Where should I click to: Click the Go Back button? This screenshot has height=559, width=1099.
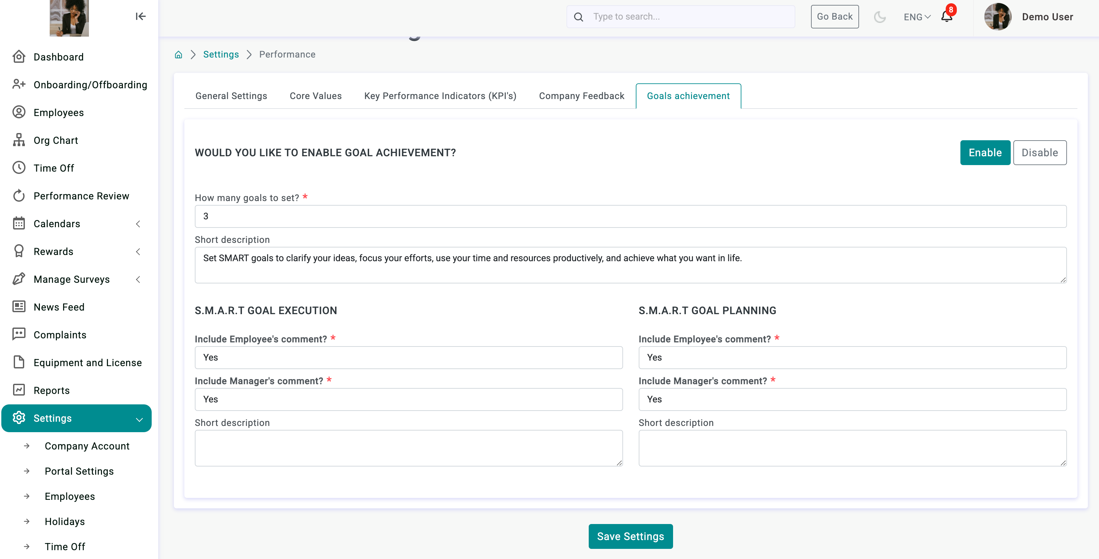click(x=835, y=17)
